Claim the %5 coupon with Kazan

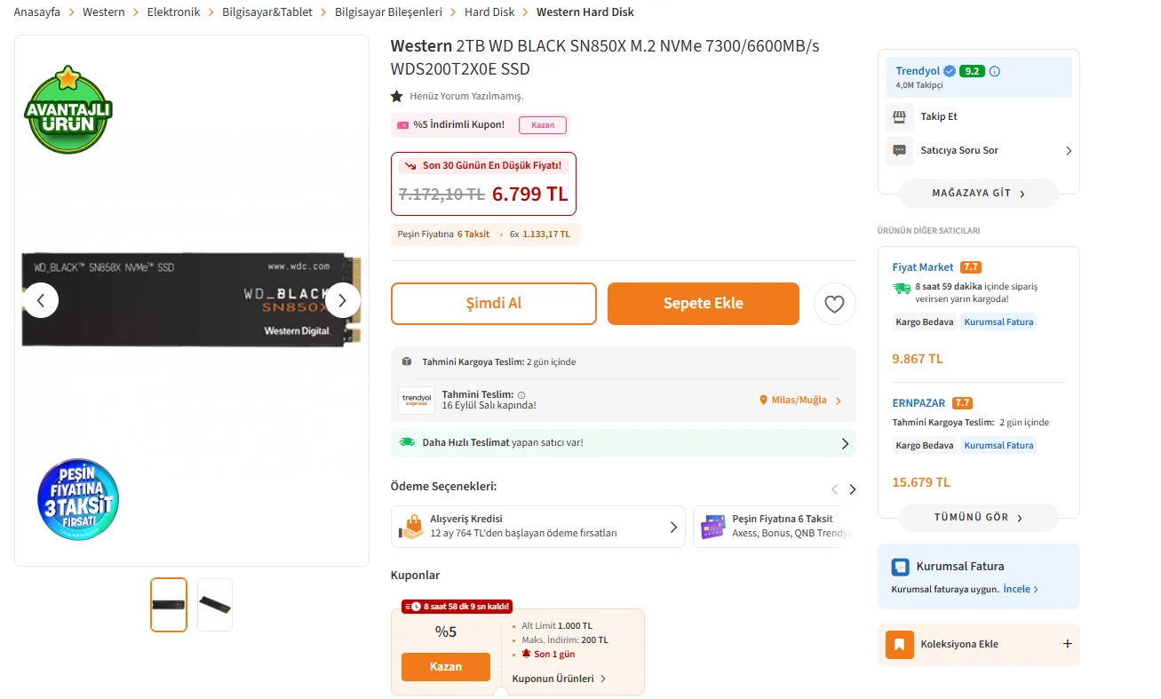point(445,667)
